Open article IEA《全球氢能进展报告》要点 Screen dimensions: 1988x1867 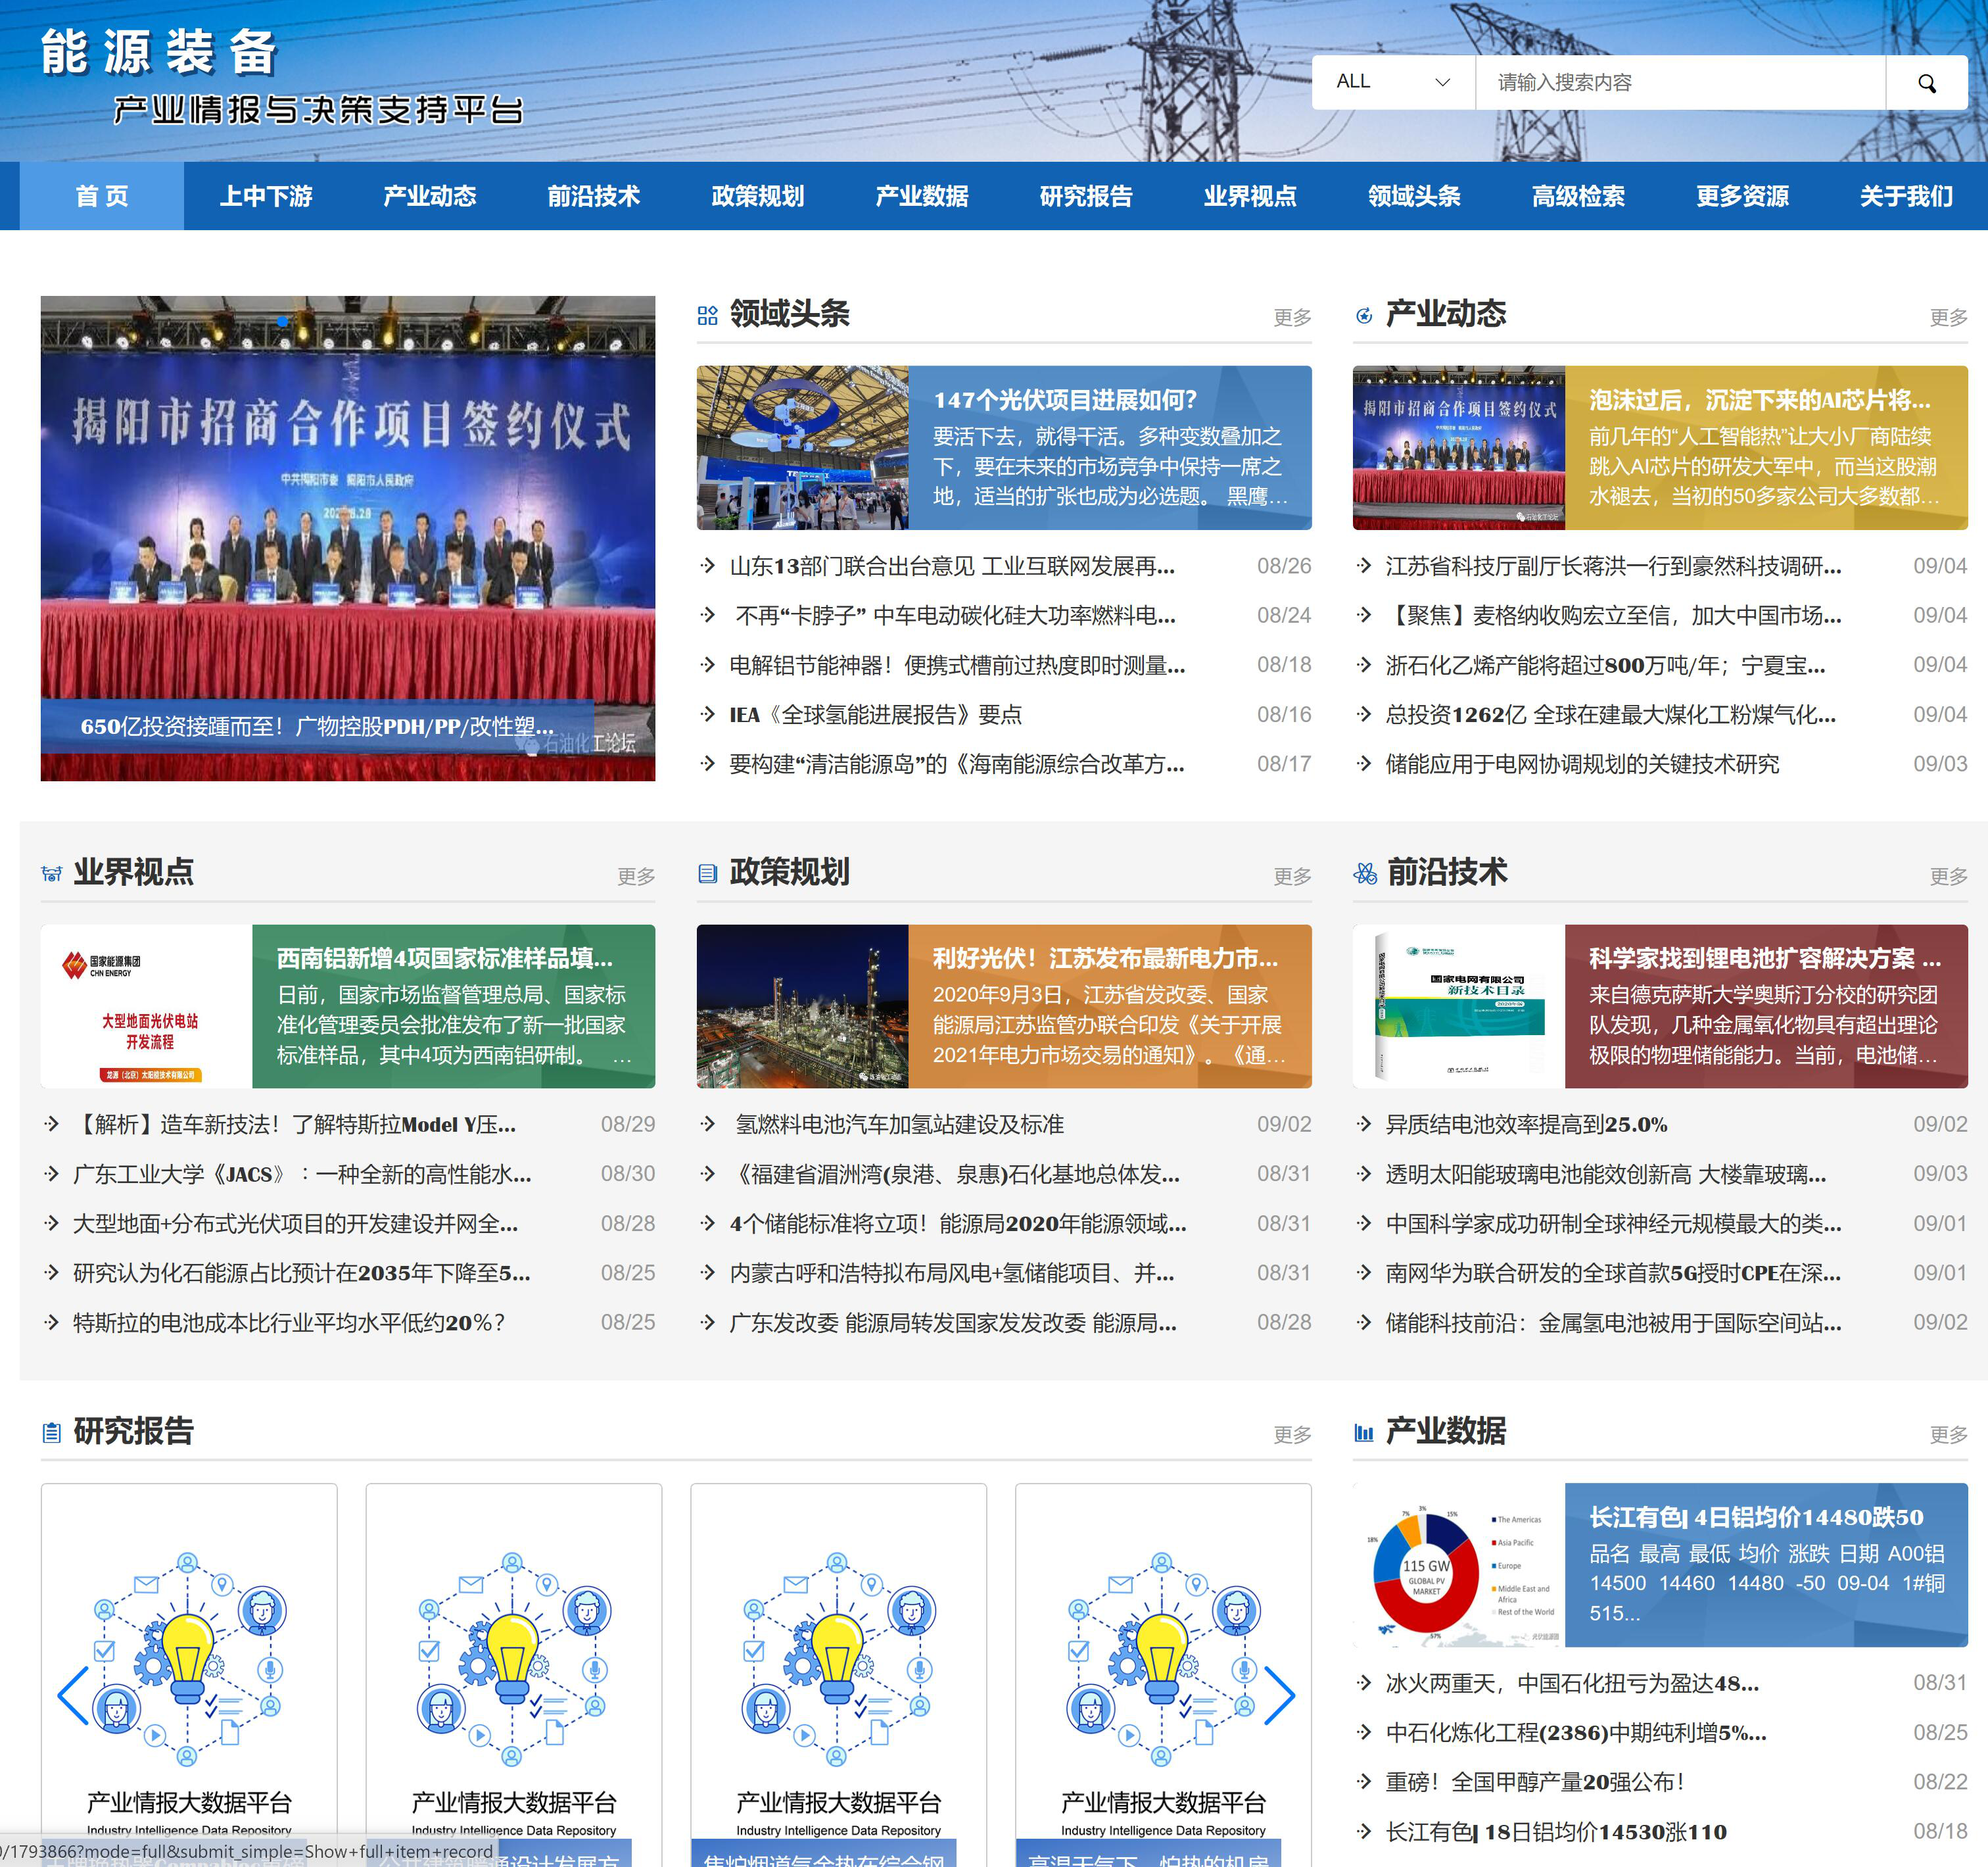click(x=875, y=714)
